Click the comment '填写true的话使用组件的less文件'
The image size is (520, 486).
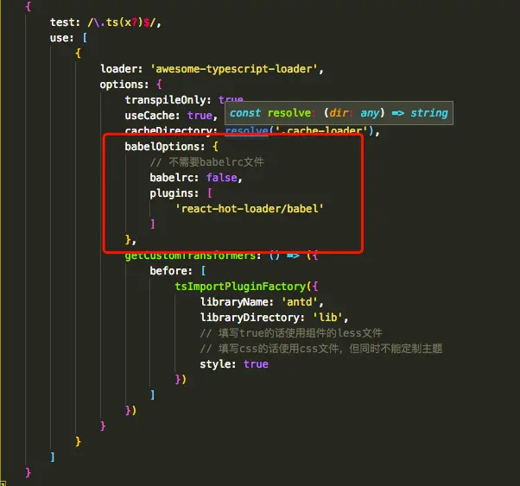(291, 333)
